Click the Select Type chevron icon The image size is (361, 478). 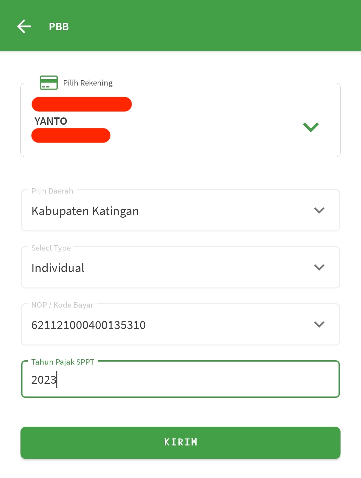pos(319,267)
